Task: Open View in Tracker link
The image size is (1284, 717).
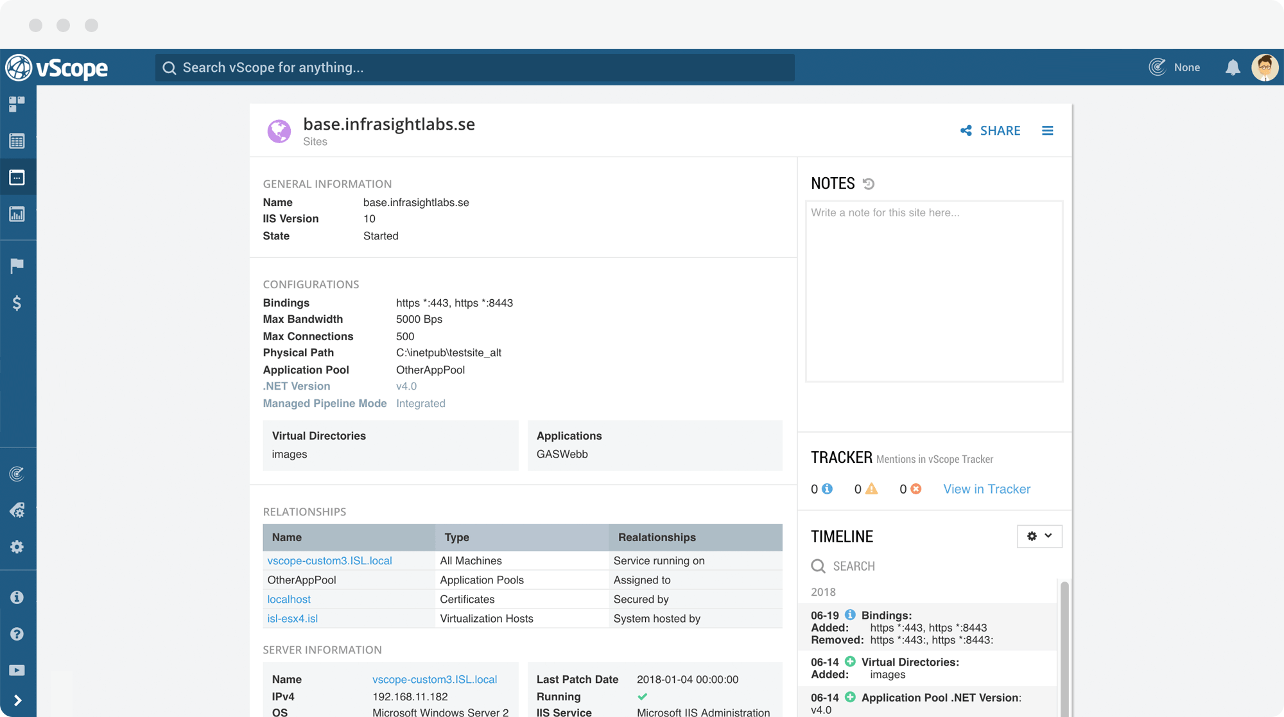Action: pos(987,489)
